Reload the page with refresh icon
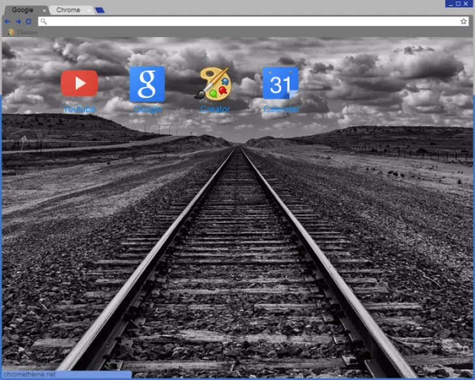 [x=29, y=22]
